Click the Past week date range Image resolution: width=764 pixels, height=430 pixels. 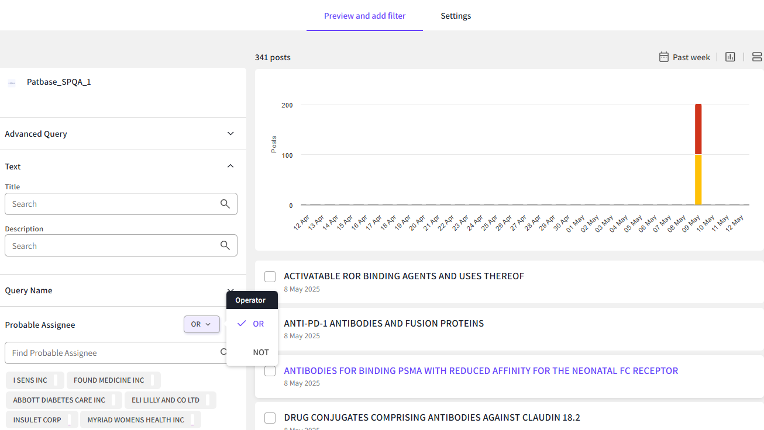point(691,57)
